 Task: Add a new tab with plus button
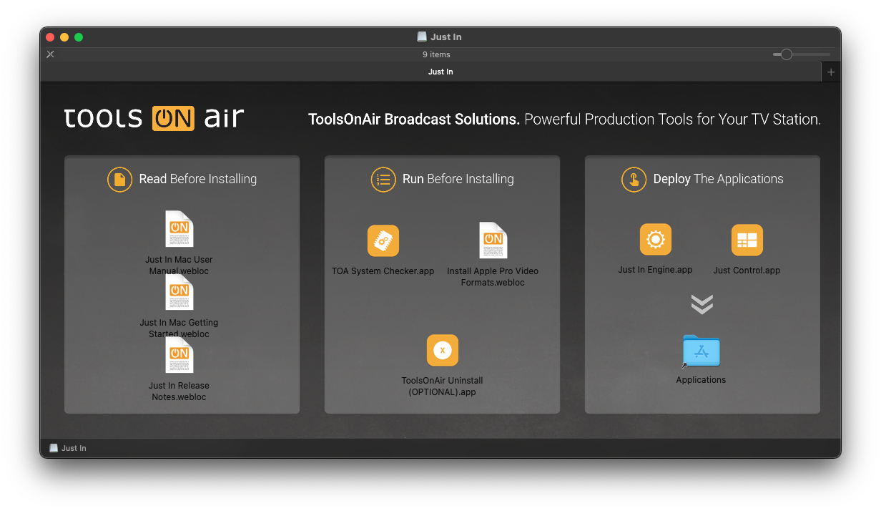tap(831, 72)
